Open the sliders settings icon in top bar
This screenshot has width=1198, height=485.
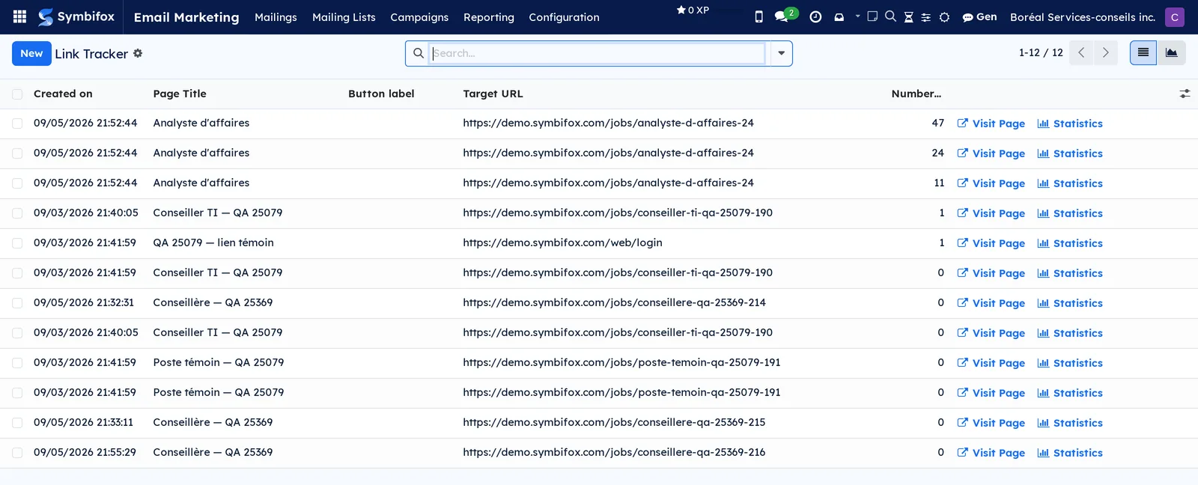926,16
